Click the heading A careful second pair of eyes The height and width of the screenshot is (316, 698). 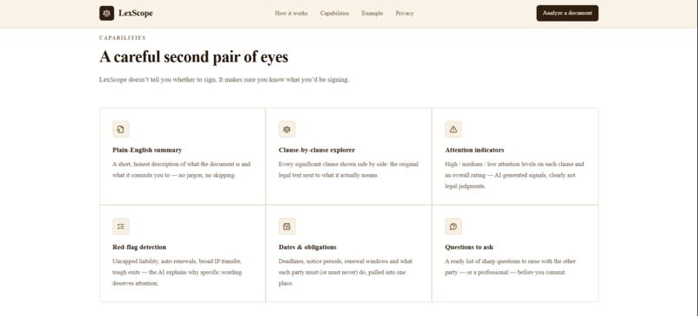click(x=194, y=57)
